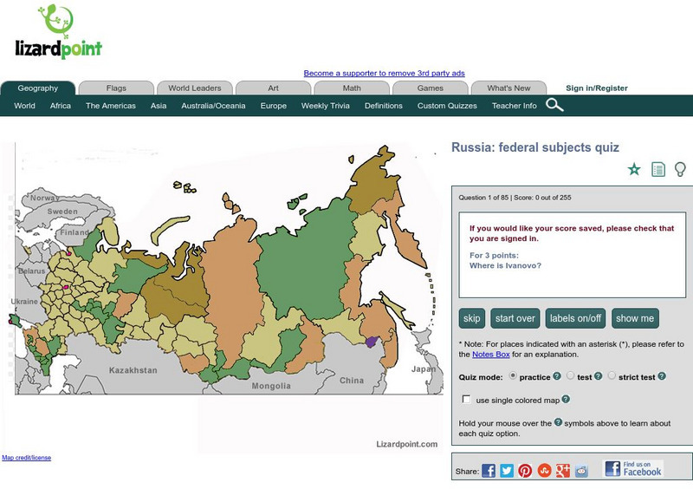Click the Ukraine label on the map

(24, 302)
